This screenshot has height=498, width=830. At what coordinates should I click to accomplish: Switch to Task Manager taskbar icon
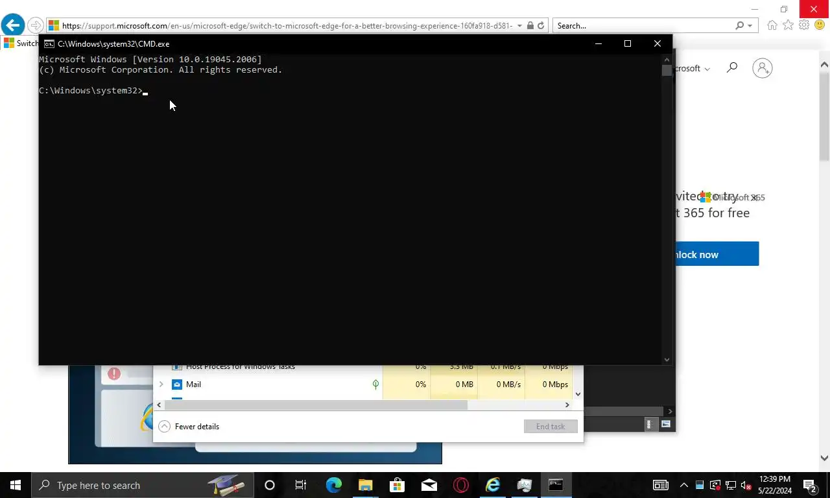[x=525, y=485]
